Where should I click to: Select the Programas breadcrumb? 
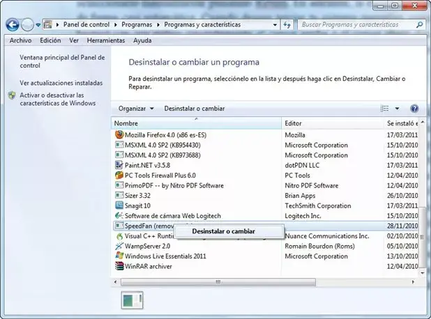(137, 24)
